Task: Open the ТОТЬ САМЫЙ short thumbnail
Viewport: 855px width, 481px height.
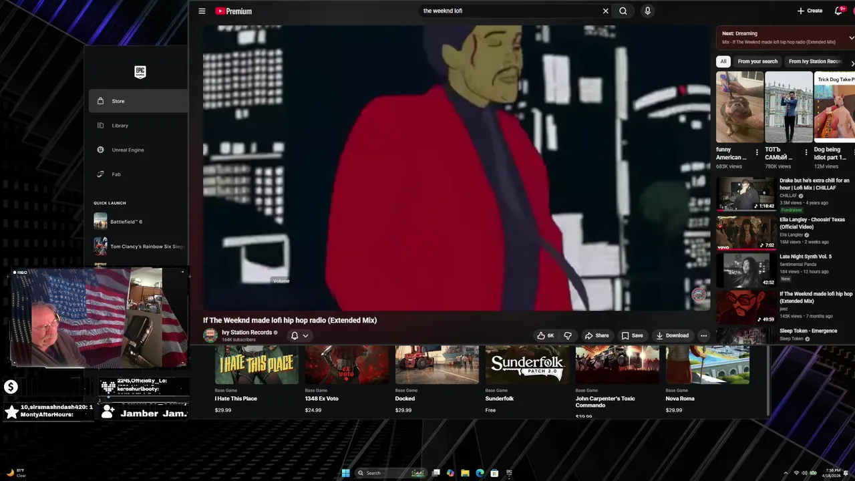Action: coord(789,107)
